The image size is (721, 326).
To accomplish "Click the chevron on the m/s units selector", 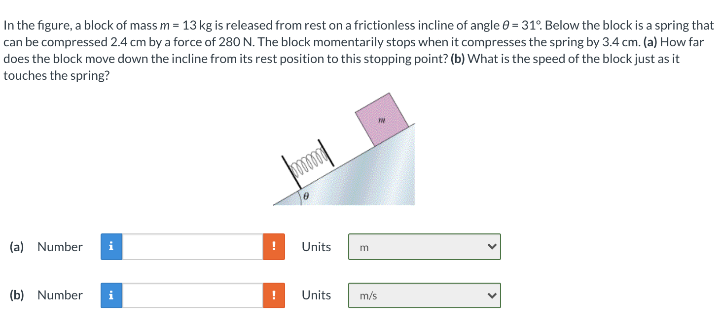I will pos(491,295).
